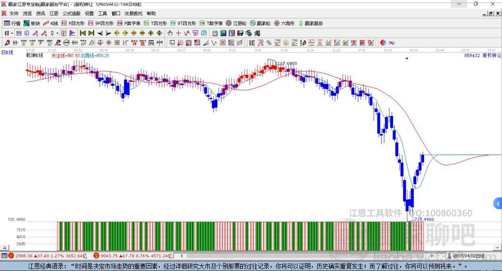Step chart left with black left arrow
This screenshot has width=502, height=271.
100,33
